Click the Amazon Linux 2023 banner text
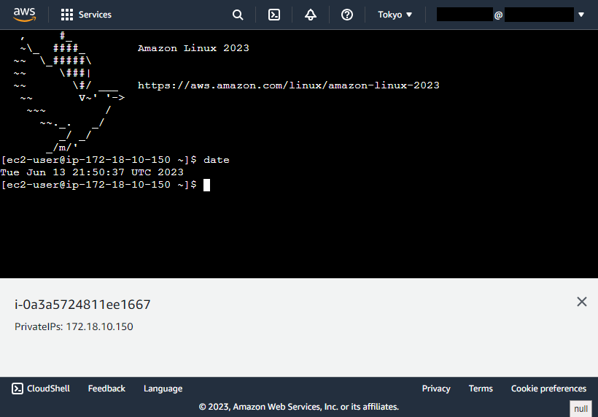 point(193,48)
